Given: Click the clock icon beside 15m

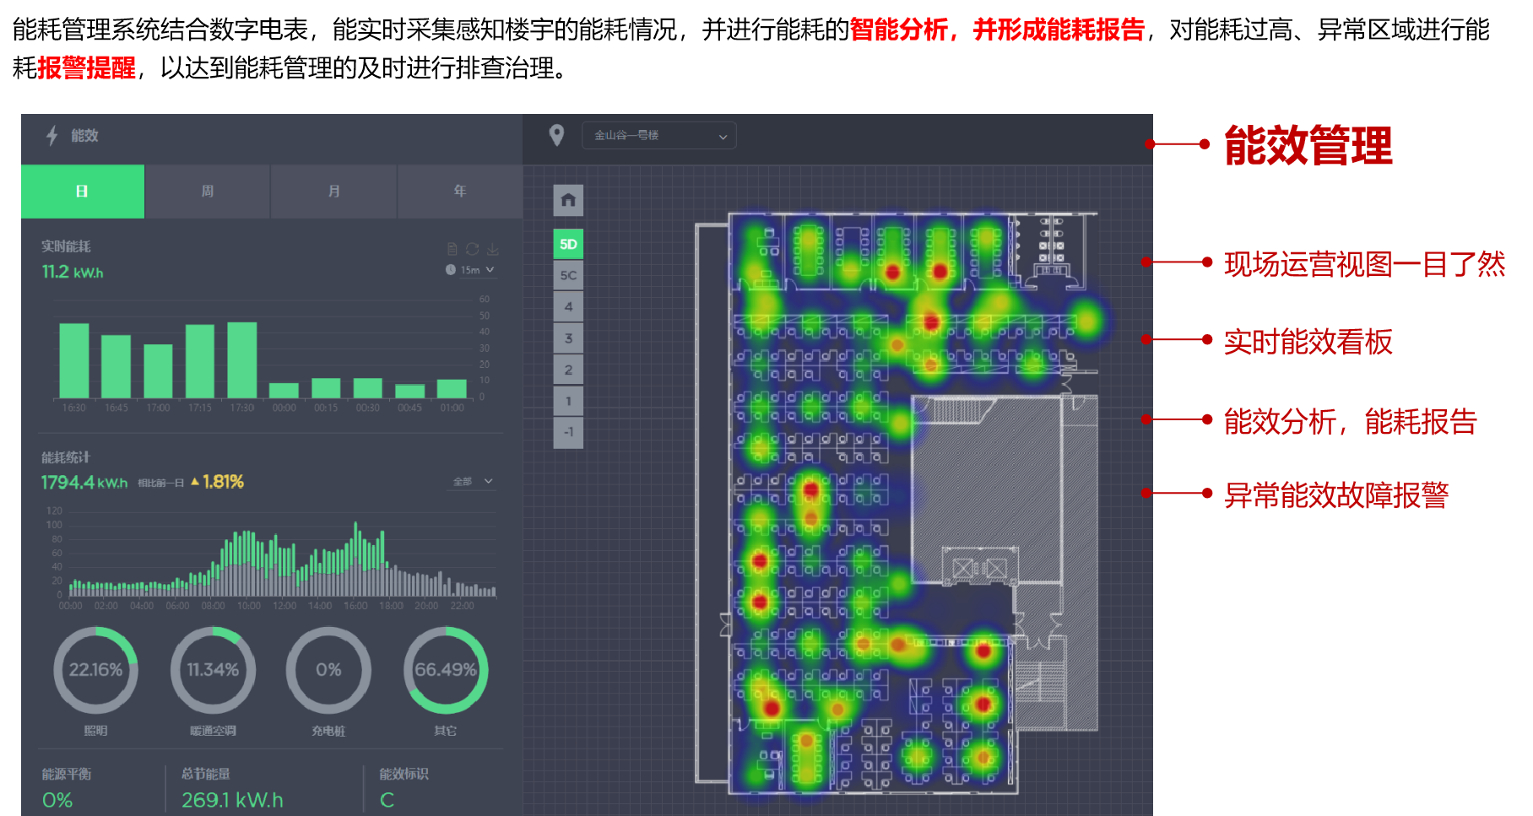Looking at the screenshot, I should point(451,270).
